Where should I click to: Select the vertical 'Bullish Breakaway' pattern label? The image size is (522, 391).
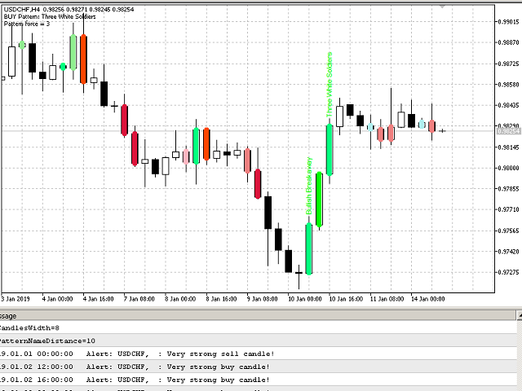click(x=309, y=186)
